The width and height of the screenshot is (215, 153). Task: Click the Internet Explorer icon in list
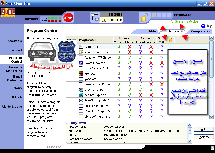click(81, 95)
